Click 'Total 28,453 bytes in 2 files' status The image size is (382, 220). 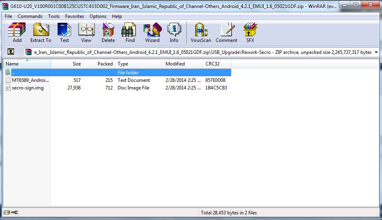229,213
